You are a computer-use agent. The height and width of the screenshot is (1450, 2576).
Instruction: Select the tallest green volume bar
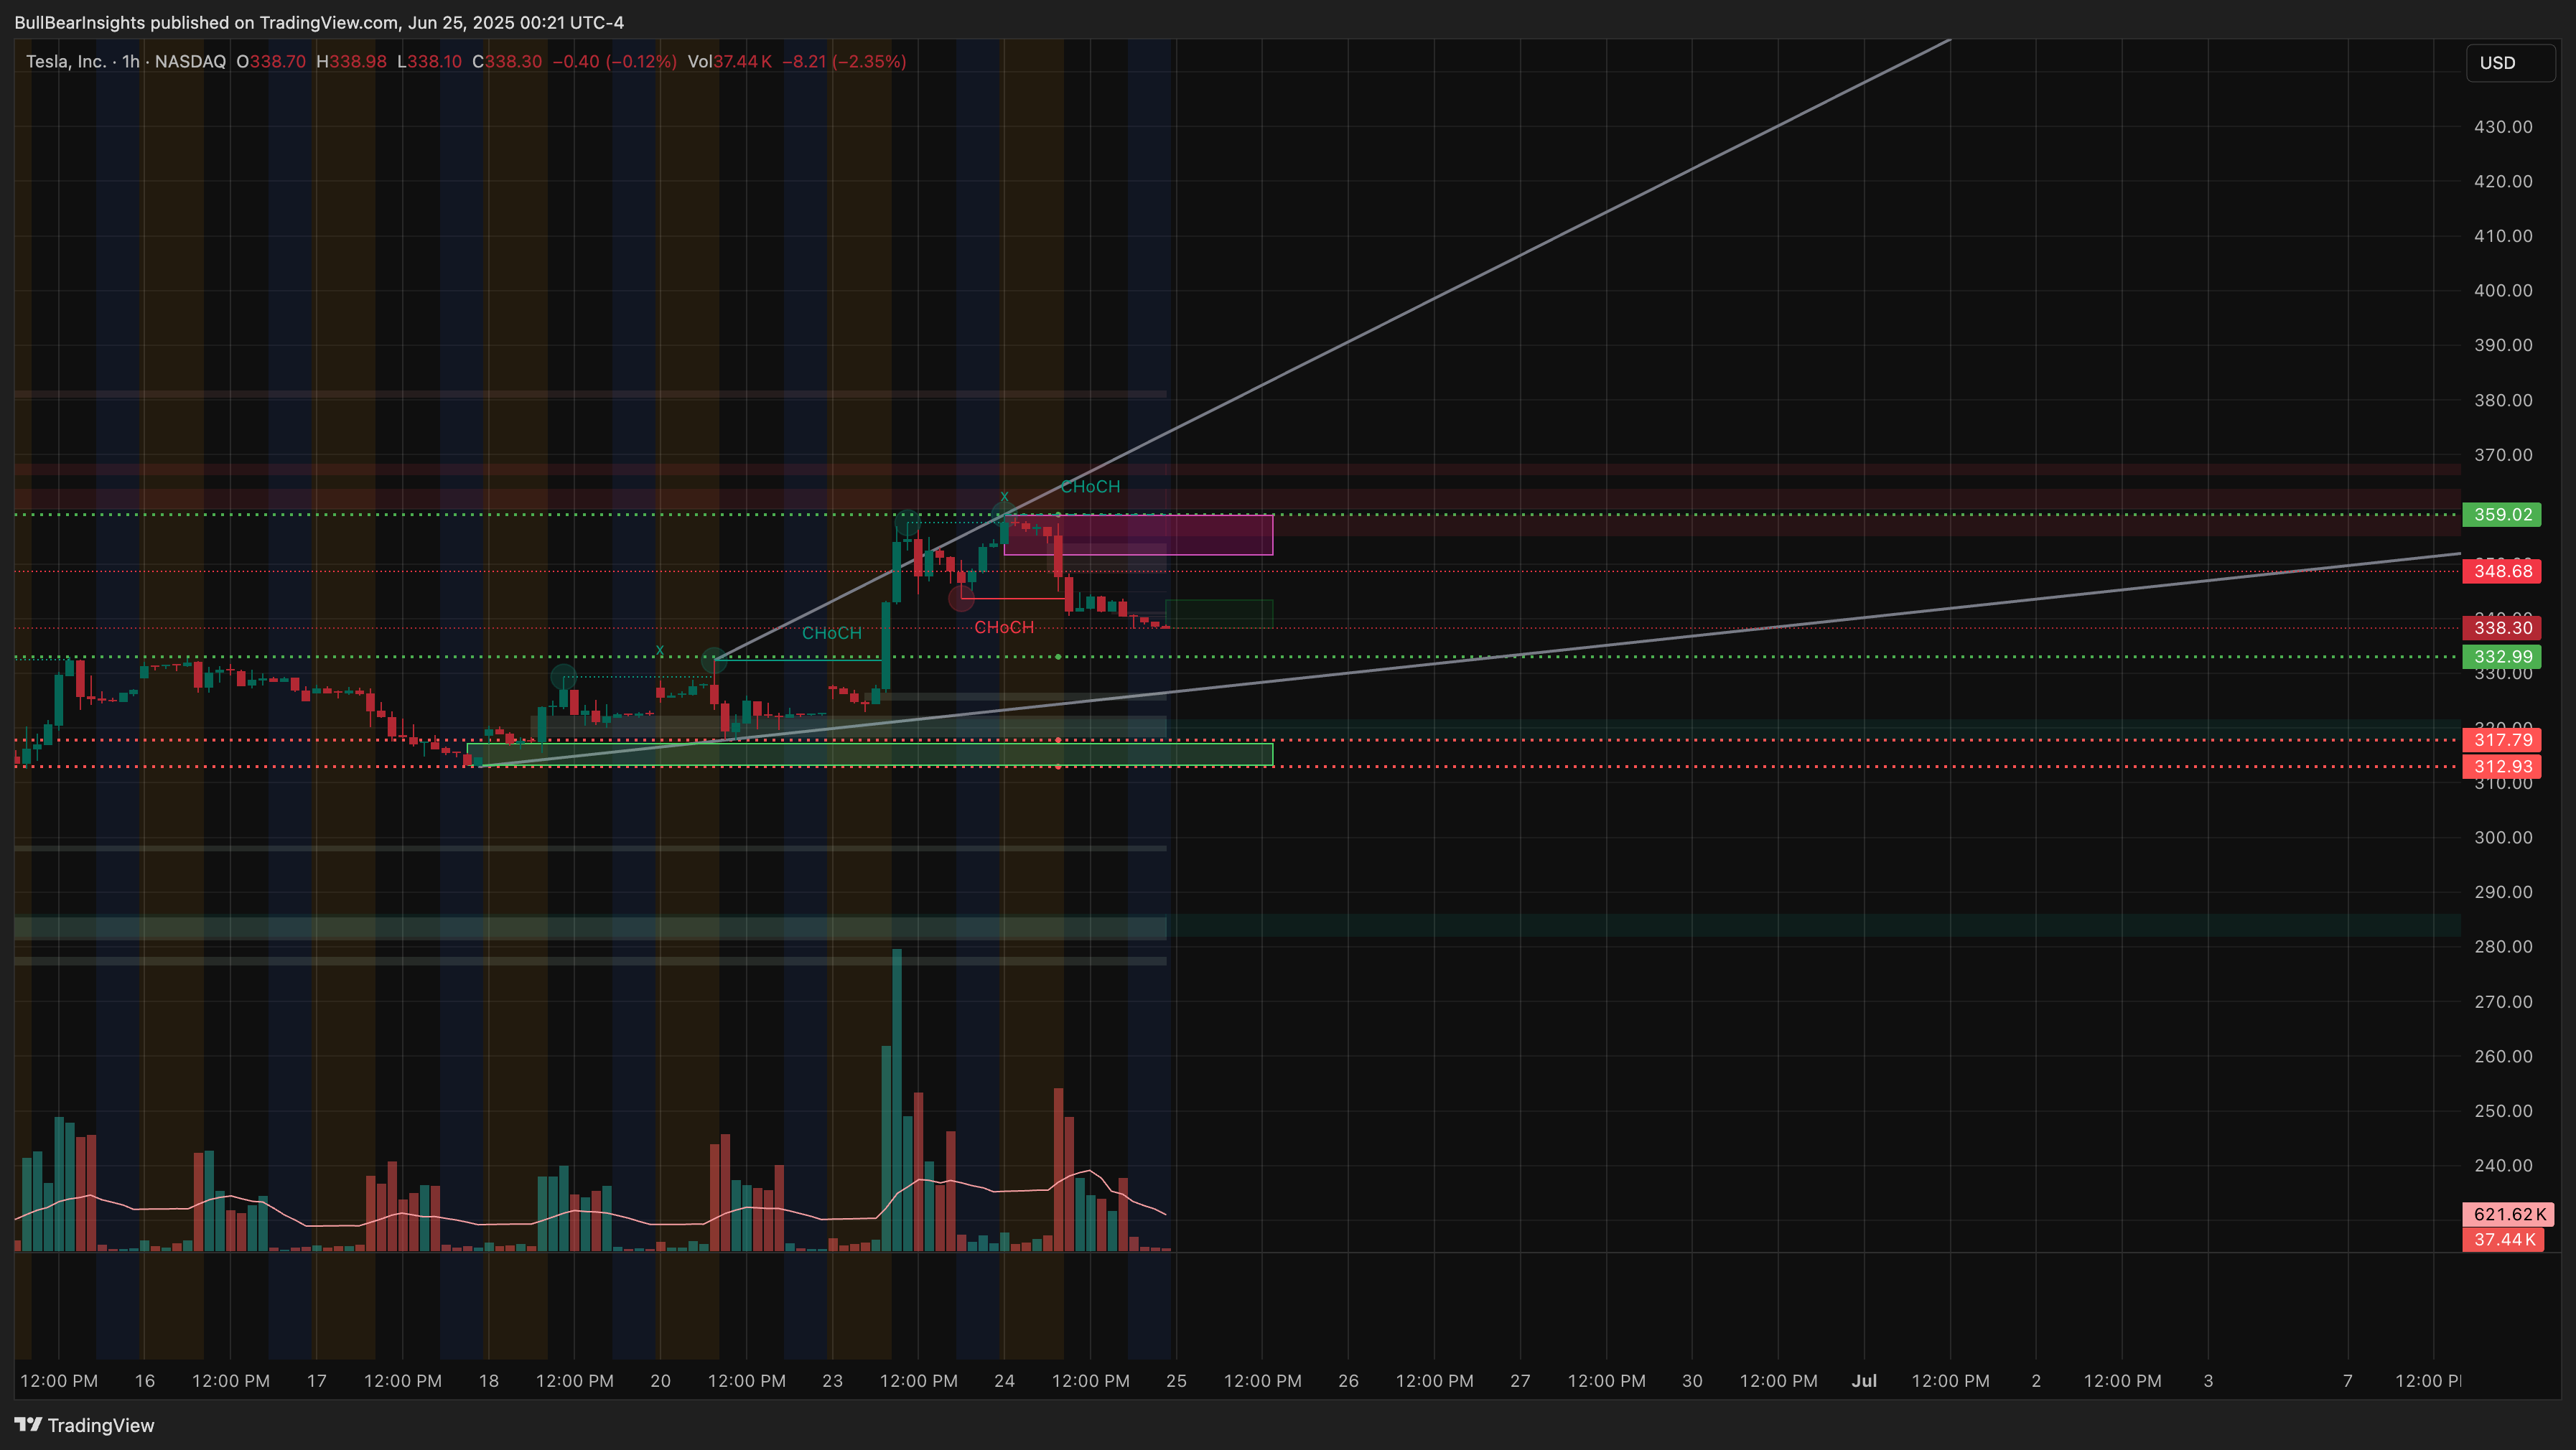897,1100
